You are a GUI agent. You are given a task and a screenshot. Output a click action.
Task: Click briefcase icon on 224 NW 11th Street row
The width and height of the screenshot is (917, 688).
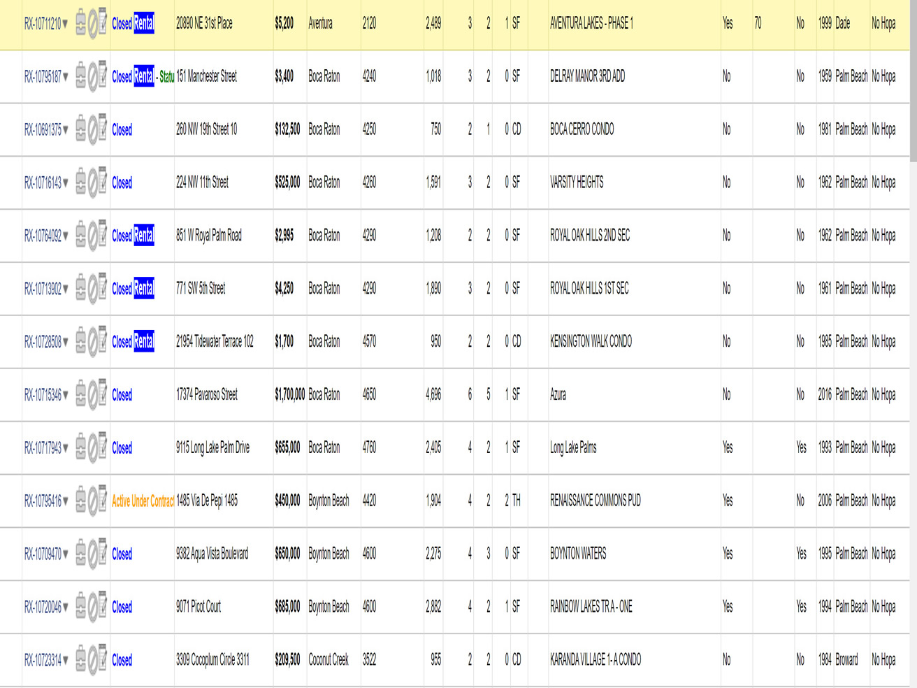(81, 182)
